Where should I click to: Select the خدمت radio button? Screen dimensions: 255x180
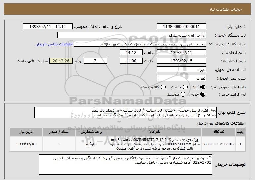pos(185,87)
